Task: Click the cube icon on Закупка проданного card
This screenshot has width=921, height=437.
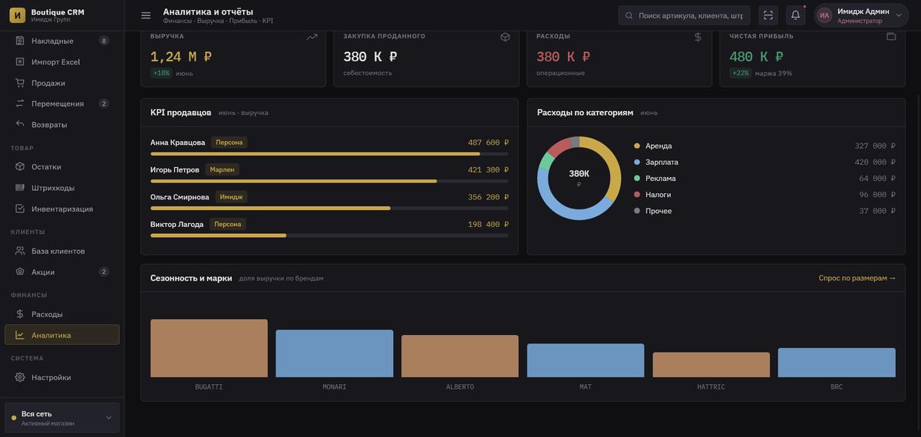Action: [505, 37]
